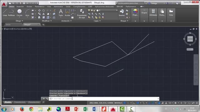Click the Move tool in Modificar

click(x=39, y=10)
